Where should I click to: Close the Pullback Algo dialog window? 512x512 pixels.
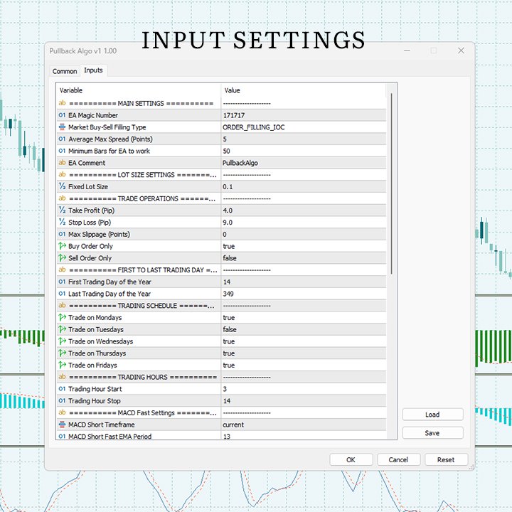[461, 50]
